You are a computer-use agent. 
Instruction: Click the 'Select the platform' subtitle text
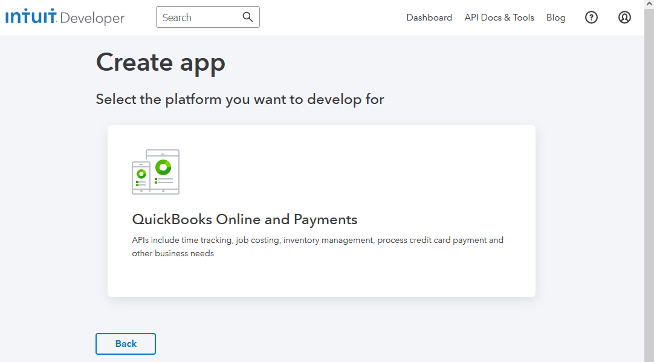point(240,99)
